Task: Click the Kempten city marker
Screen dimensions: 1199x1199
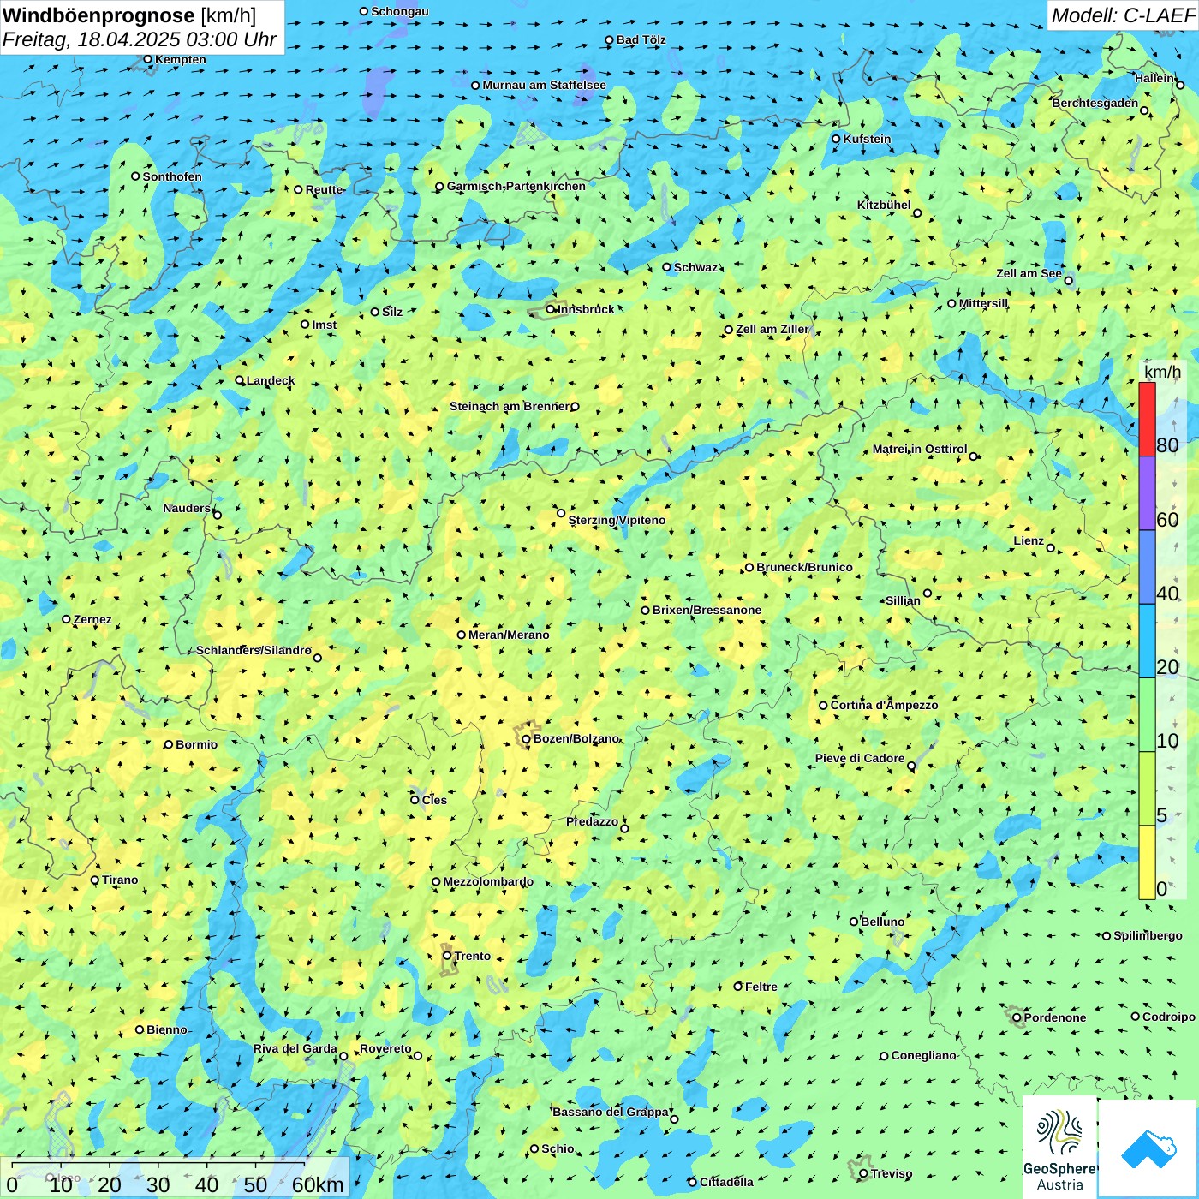Action: 148,59
